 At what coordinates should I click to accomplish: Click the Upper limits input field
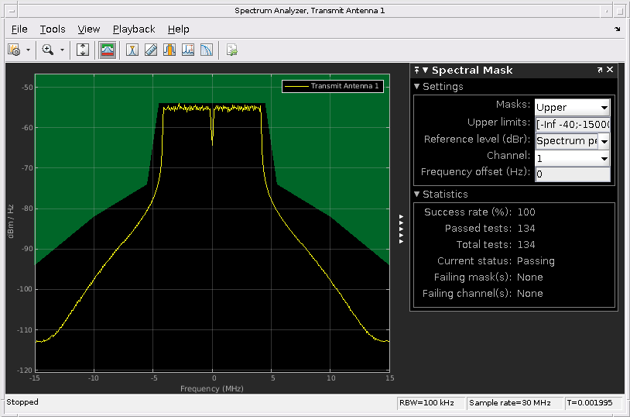(x=572, y=124)
